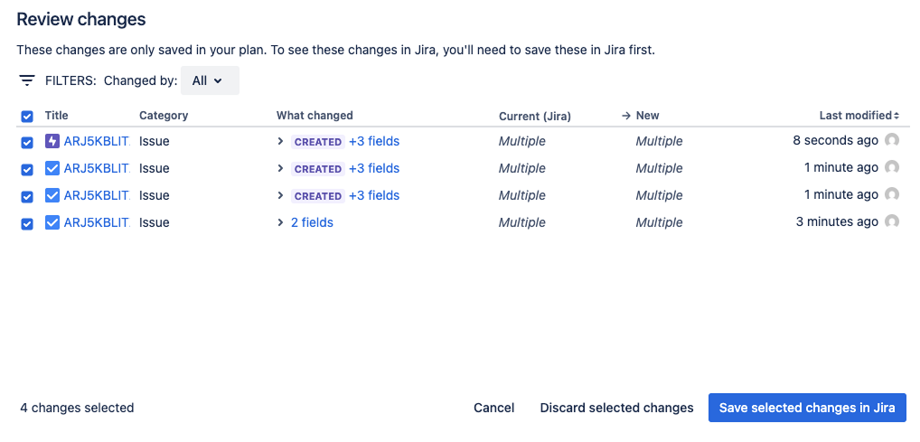920x442 pixels.
Task: Expand the first row's change details chevron
Action: (x=281, y=142)
